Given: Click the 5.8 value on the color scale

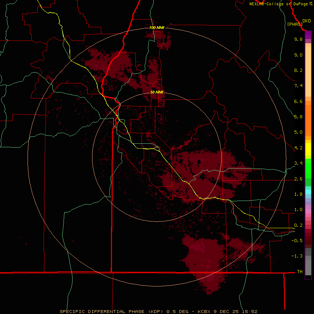Looking at the screenshot, I should click(x=298, y=117).
